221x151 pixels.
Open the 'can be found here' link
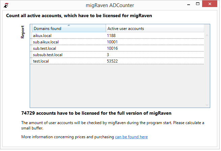(x=131, y=137)
